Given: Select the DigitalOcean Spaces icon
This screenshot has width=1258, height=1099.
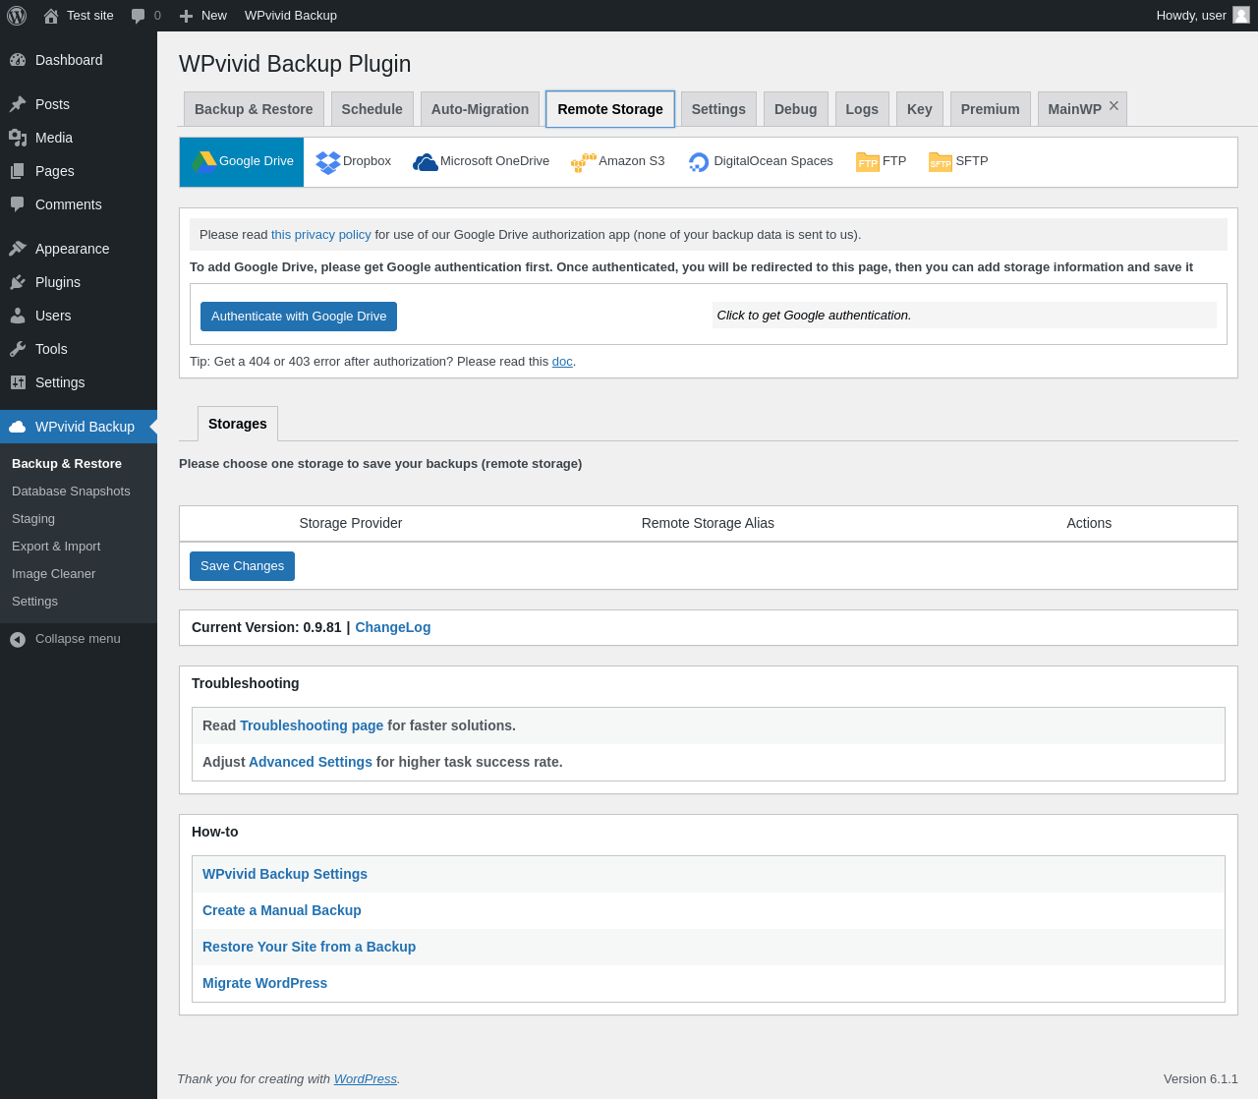Looking at the screenshot, I should (699, 162).
